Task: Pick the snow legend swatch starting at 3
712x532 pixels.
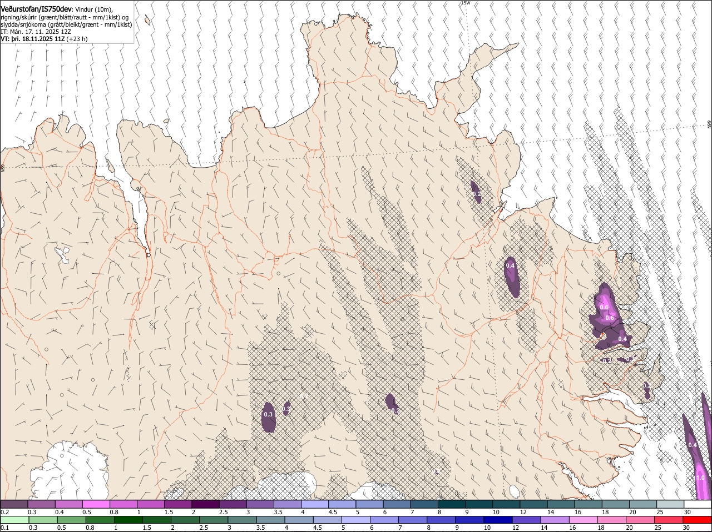Action: coord(260,504)
